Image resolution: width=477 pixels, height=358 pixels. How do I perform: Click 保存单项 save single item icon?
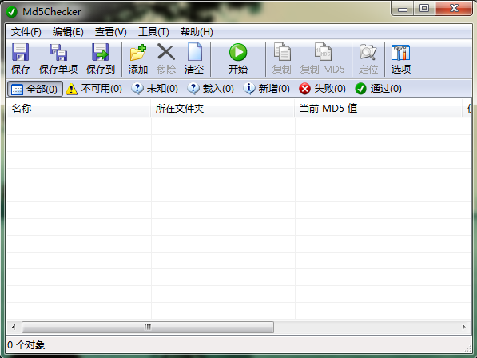coord(58,52)
